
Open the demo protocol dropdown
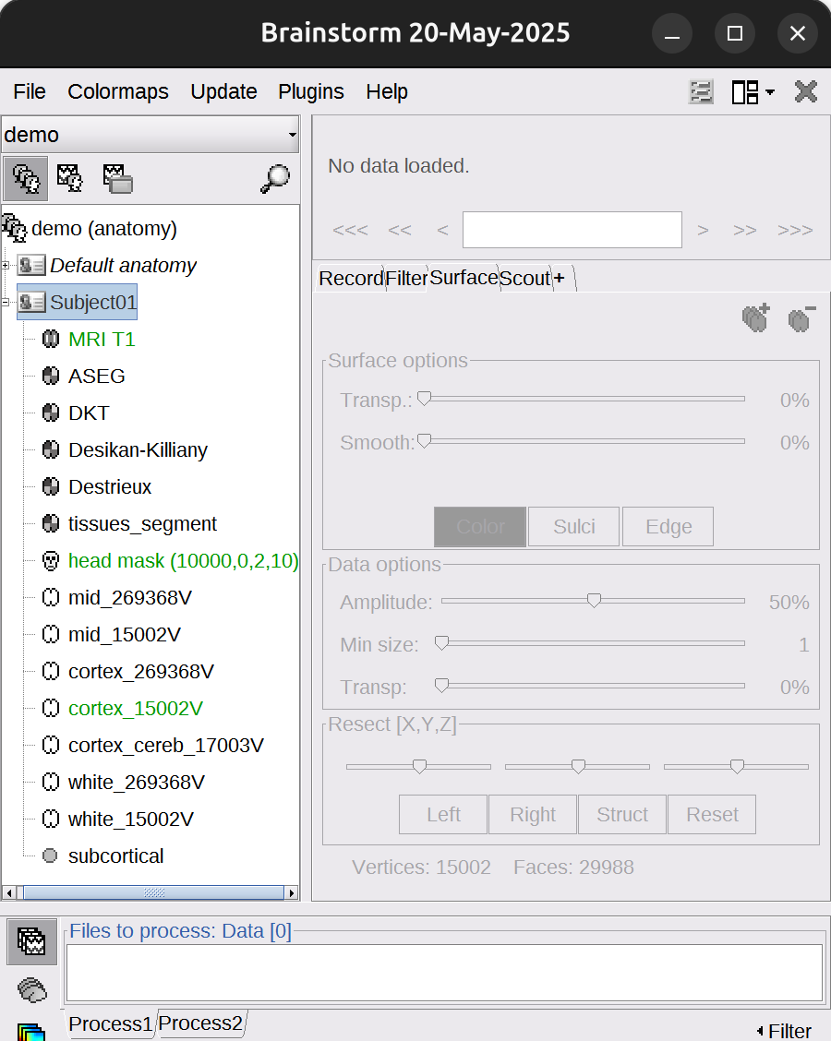click(151, 135)
